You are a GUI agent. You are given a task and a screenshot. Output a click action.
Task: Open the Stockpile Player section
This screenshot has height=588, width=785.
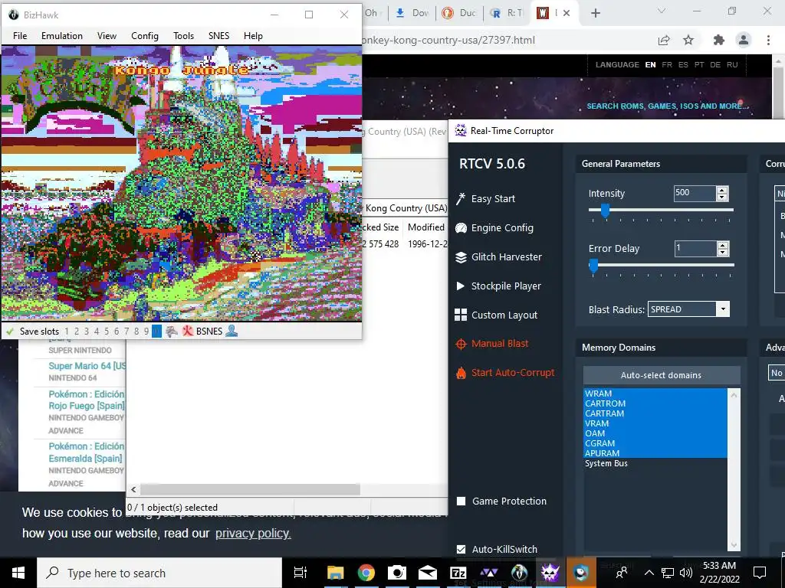pyautogui.click(x=498, y=286)
